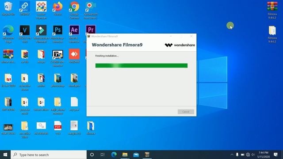Click the 'Type here to search' box

49,155
